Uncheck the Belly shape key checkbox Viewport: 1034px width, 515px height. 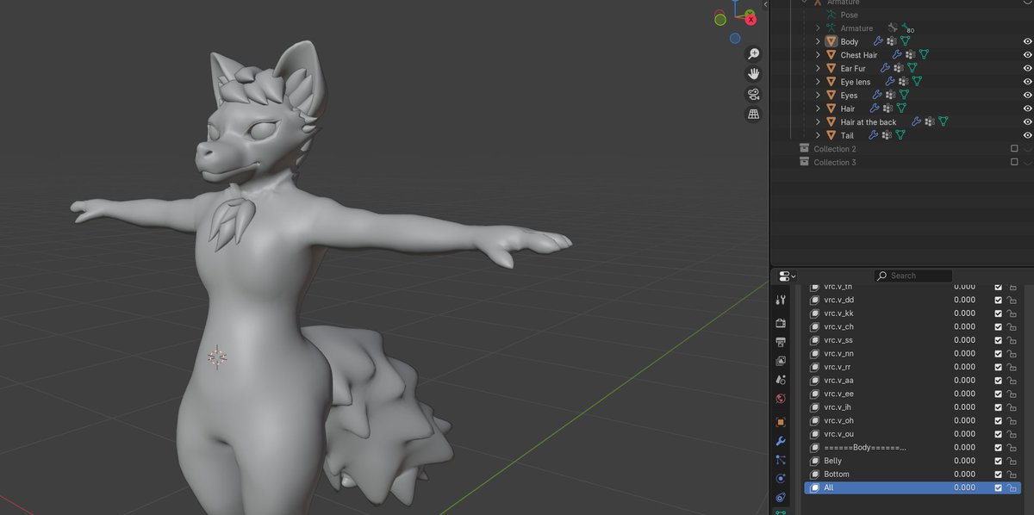click(x=999, y=461)
